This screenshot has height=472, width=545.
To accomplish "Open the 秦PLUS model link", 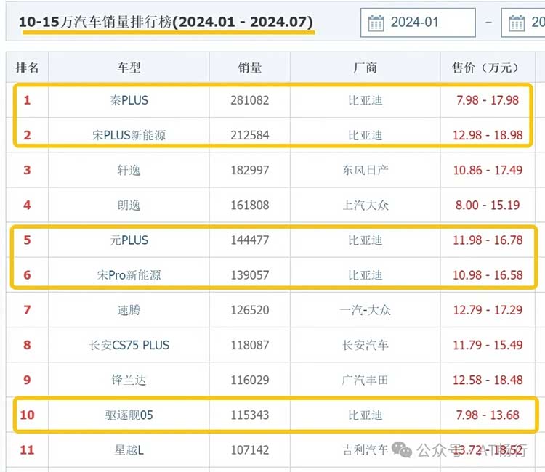I will (129, 100).
